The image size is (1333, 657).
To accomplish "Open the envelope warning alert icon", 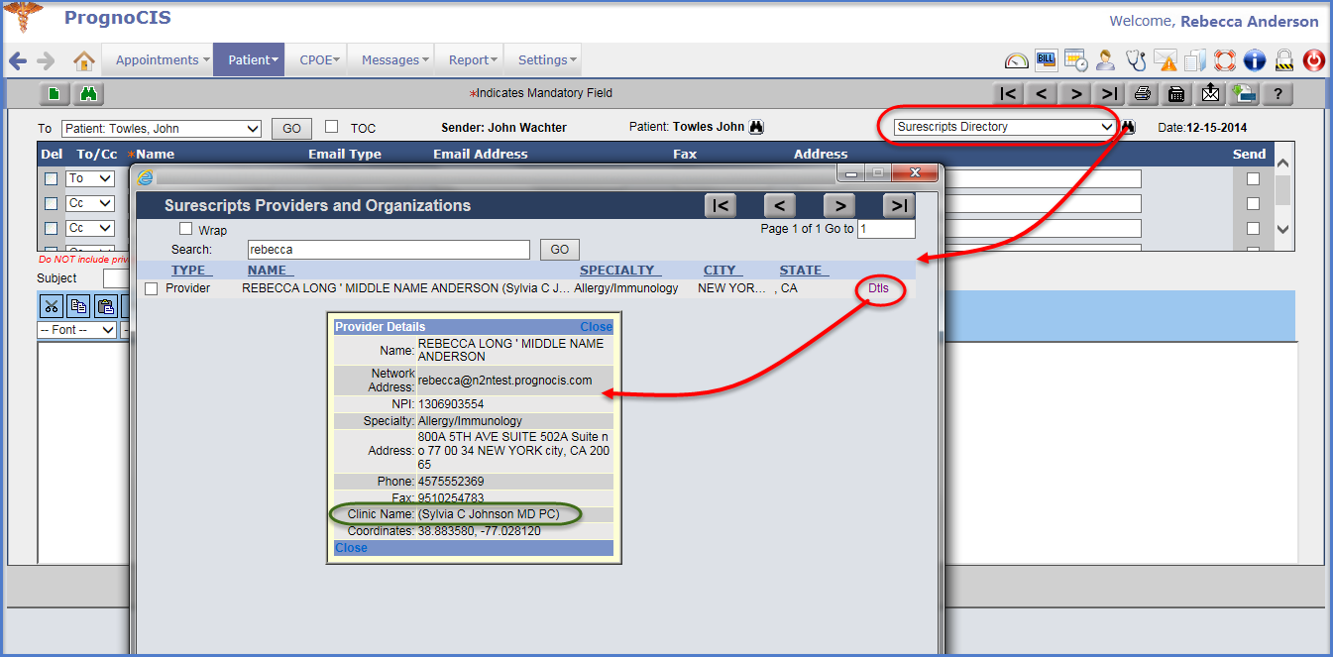I will pos(1166,60).
